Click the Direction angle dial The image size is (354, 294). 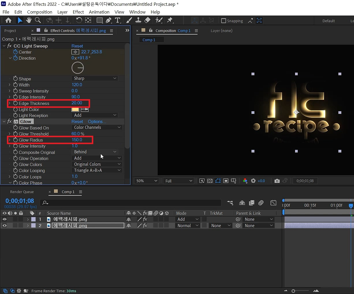tap(78, 68)
